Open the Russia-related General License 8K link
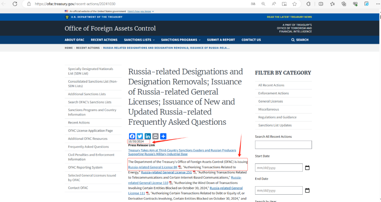 pos(152,167)
